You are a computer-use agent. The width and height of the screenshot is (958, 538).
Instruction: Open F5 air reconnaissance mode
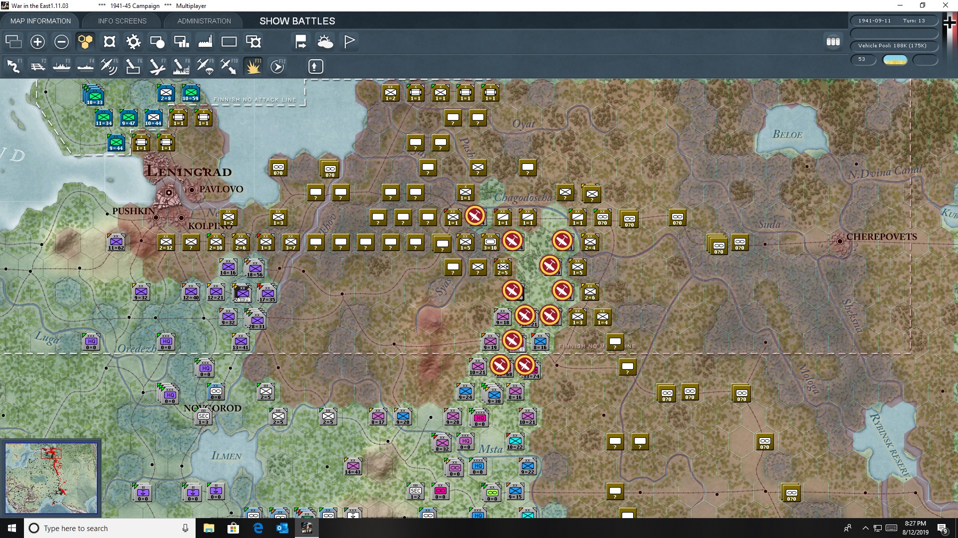pos(109,66)
